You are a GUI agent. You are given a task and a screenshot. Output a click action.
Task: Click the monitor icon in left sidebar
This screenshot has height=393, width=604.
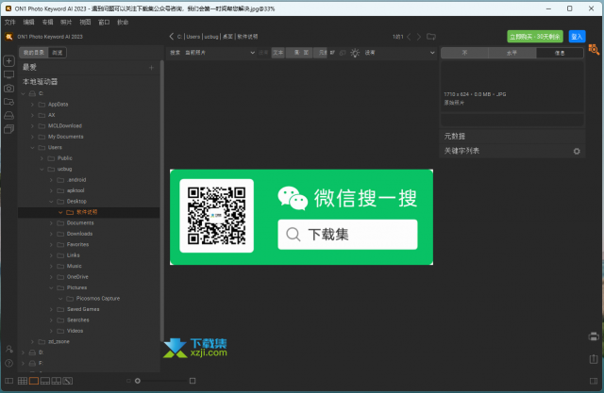point(8,74)
